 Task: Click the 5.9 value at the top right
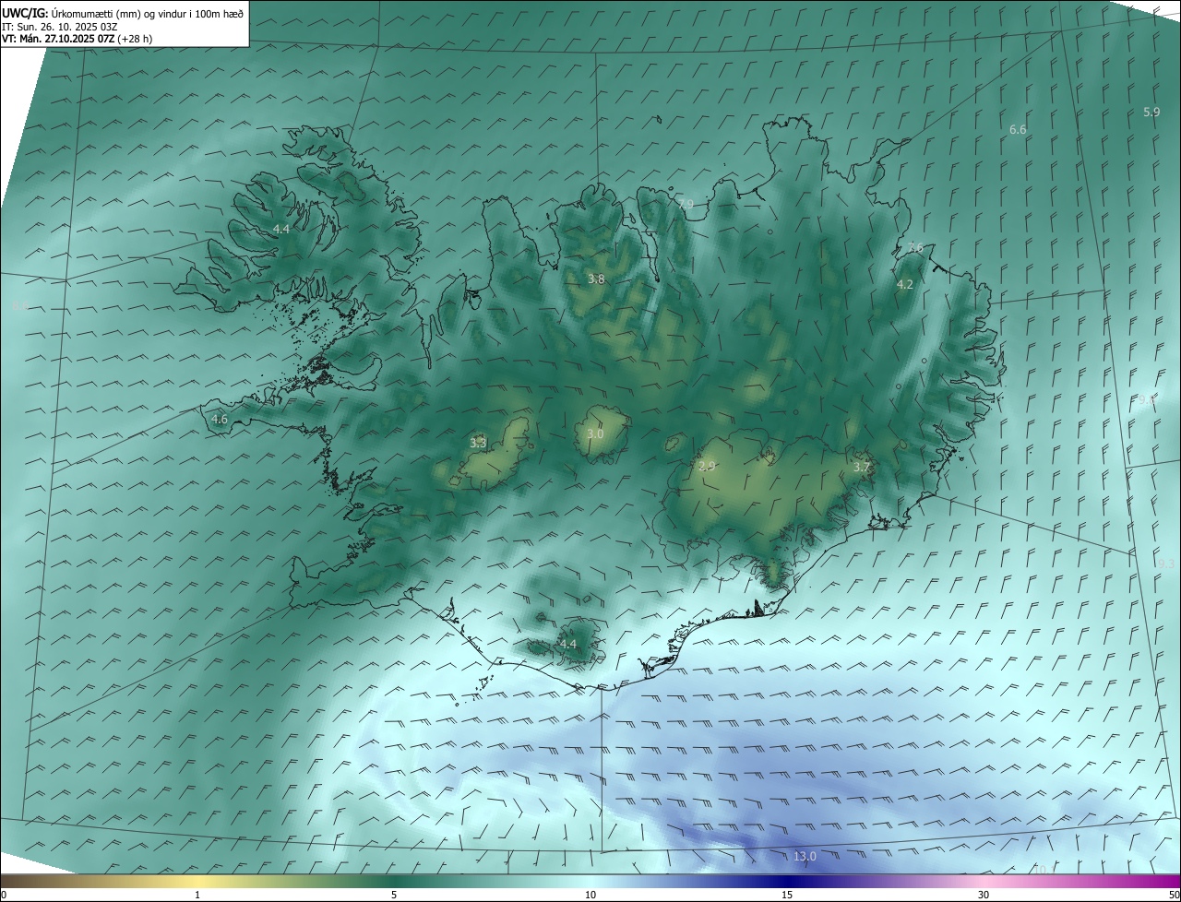click(1151, 112)
